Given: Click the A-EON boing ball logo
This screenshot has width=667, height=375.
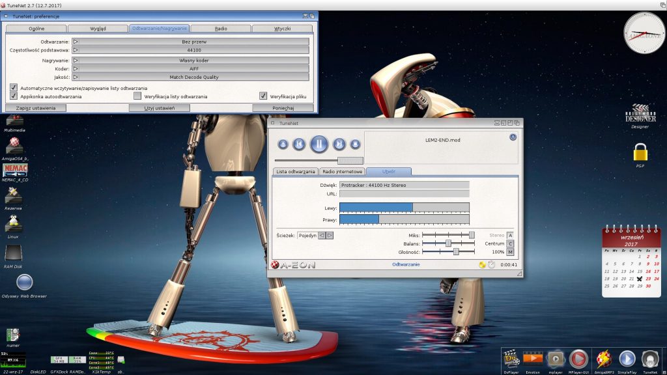Looking at the screenshot, I should tap(276, 265).
